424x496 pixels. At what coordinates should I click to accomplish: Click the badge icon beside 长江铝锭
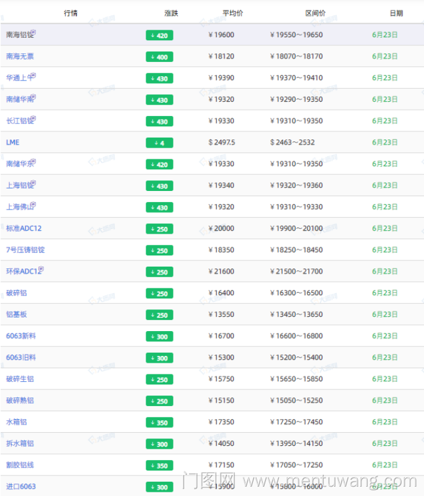(33, 118)
